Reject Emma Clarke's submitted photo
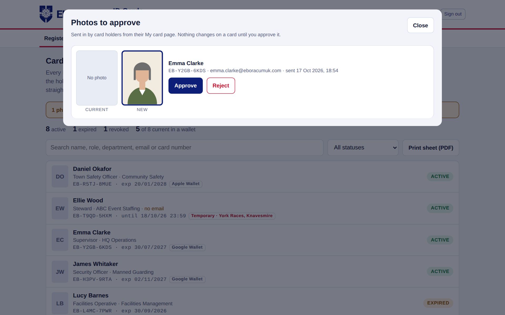The width and height of the screenshot is (505, 315). pos(221,86)
